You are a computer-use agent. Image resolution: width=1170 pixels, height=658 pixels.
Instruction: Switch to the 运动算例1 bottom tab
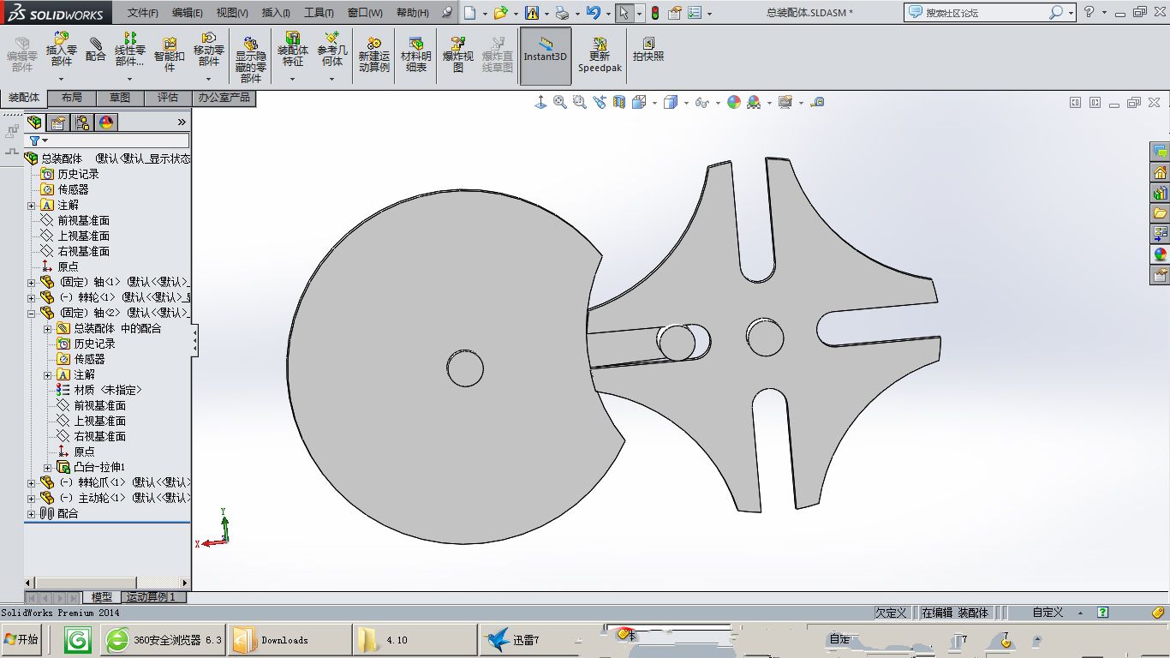coord(151,596)
